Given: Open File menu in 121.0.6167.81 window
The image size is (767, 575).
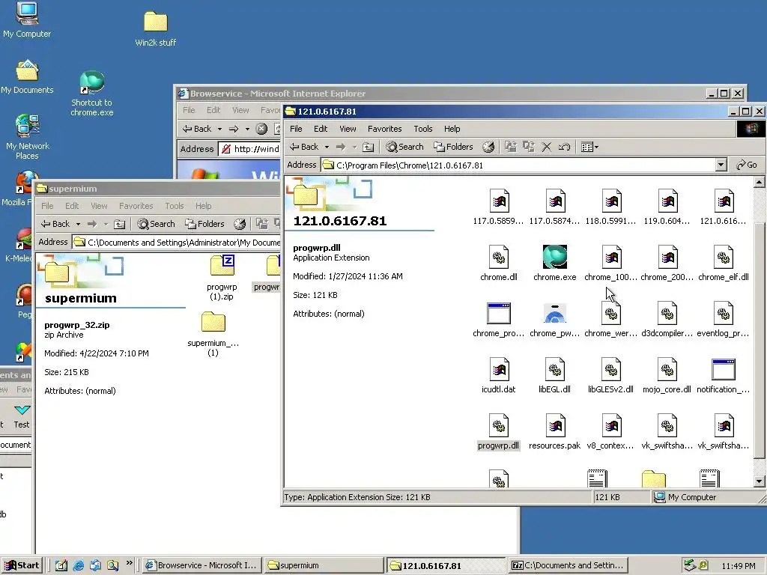Looking at the screenshot, I should click(296, 129).
